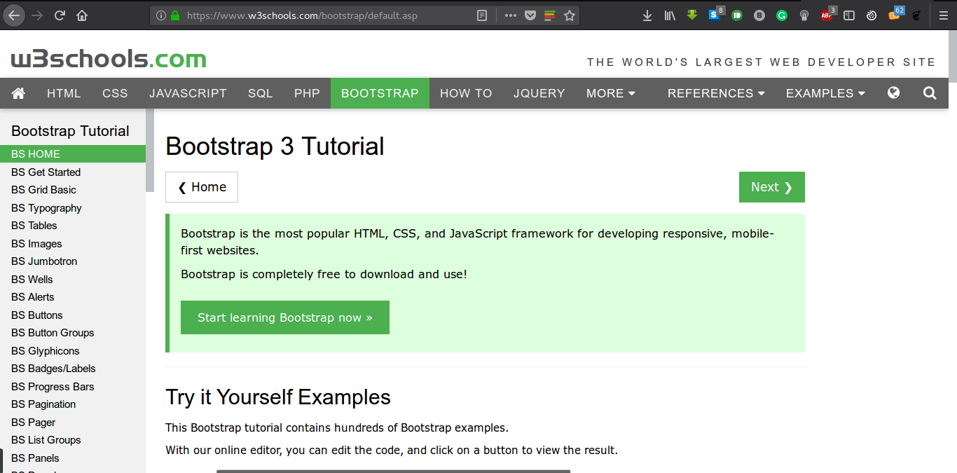This screenshot has height=473, width=957.
Task: Click the Start learning Bootstrap now button
Action: pyautogui.click(x=284, y=317)
